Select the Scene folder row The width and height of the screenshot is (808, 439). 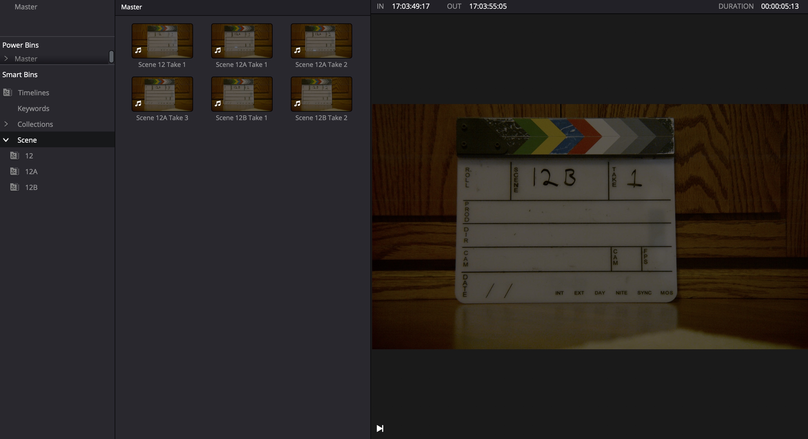coord(57,140)
